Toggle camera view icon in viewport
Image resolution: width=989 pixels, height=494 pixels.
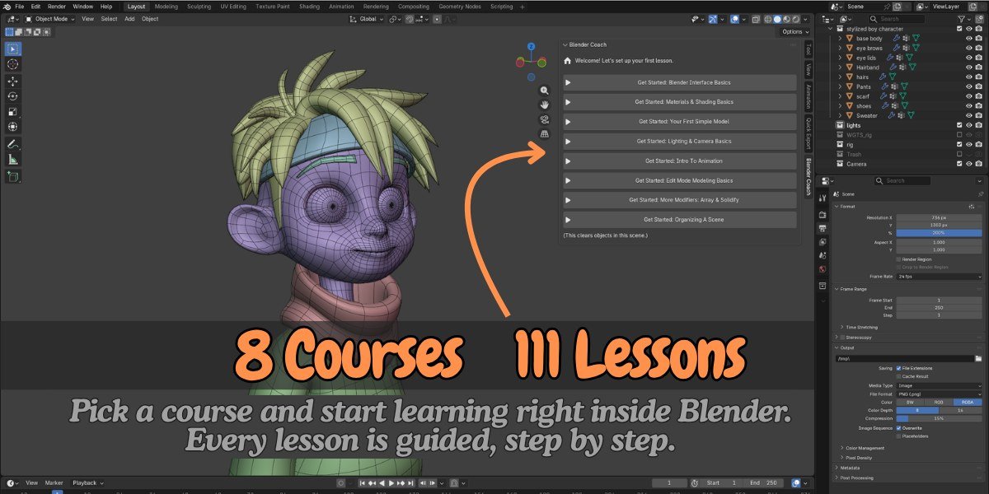coord(544,119)
